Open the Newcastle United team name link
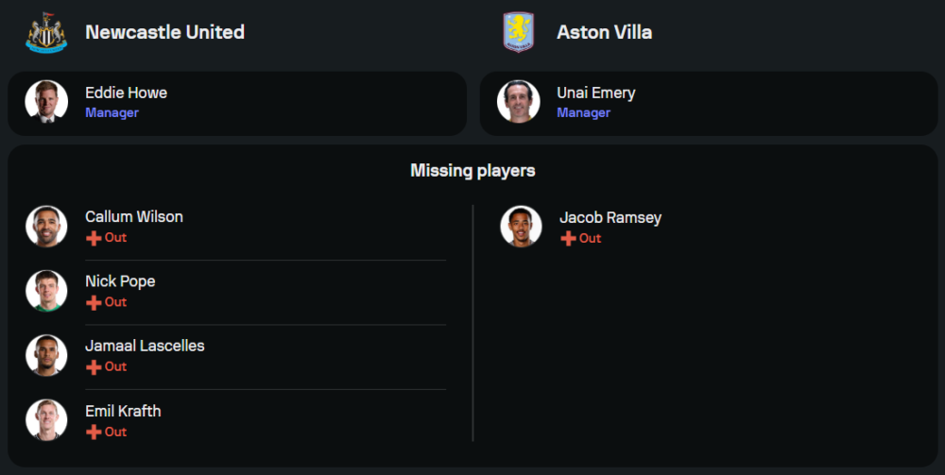 pyautogui.click(x=164, y=32)
